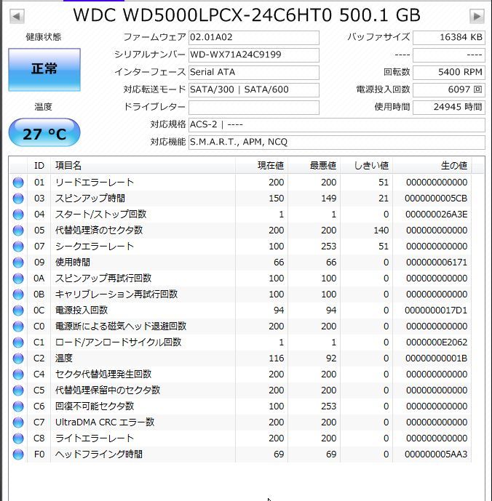Click the 正常 health status button
The image size is (492, 501).
(x=44, y=70)
